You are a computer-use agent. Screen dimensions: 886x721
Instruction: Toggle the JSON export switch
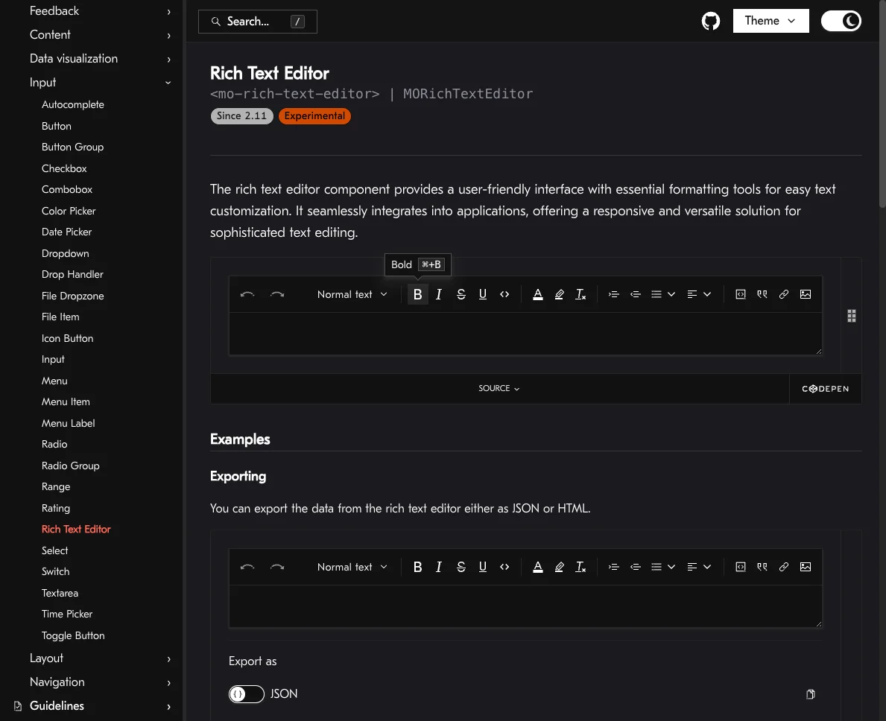[x=247, y=694]
